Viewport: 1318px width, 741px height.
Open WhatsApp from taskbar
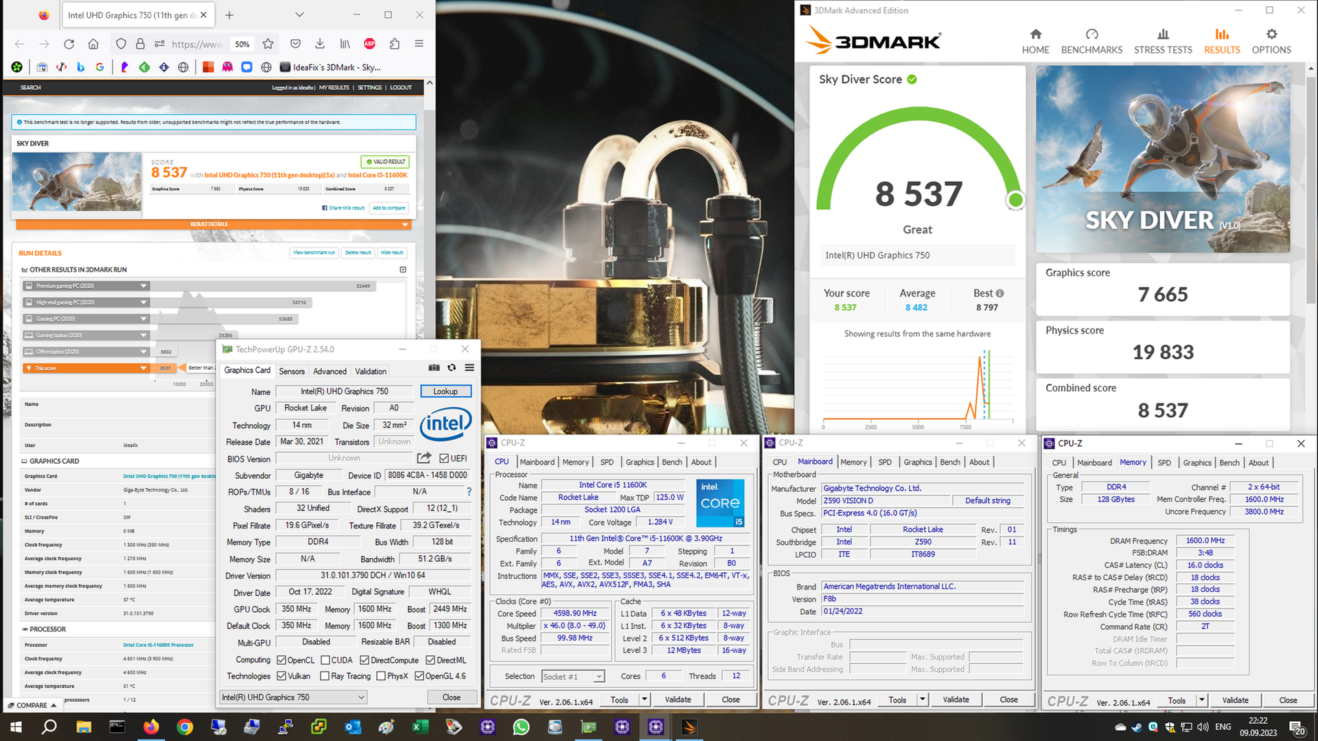tap(521, 727)
